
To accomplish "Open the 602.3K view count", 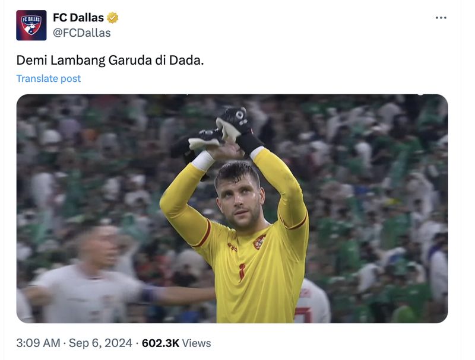I will 160,343.
